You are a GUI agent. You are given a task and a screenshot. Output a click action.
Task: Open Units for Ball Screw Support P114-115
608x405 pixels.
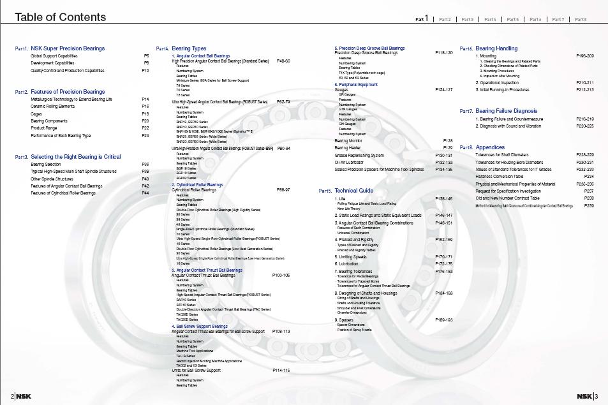click(196, 371)
